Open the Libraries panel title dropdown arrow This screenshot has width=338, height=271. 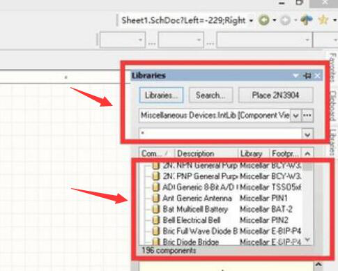point(295,76)
